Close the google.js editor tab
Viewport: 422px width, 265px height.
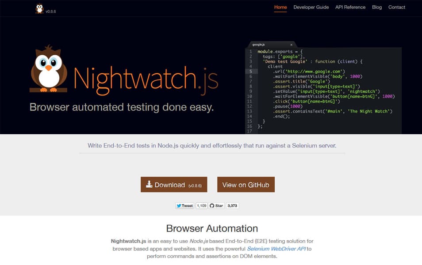click(x=291, y=45)
